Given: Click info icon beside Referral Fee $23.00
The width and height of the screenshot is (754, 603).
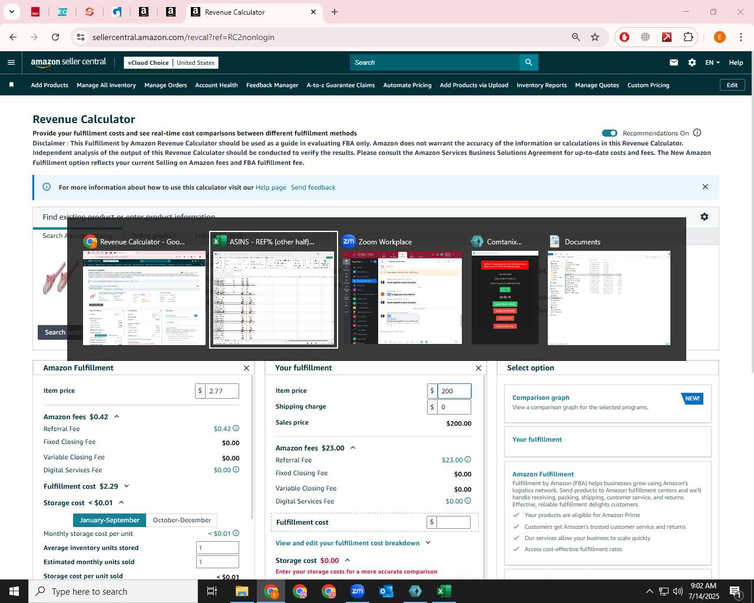Looking at the screenshot, I should pyautogui.click(x=468, y=460).
